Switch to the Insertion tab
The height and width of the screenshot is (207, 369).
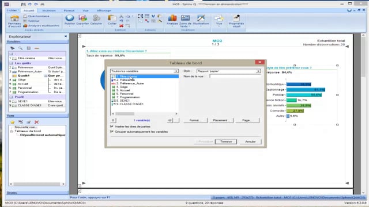click(49, 10)
